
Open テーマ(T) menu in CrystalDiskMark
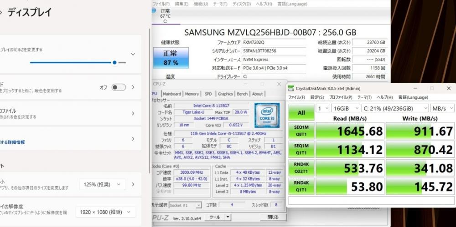[365, 97]
